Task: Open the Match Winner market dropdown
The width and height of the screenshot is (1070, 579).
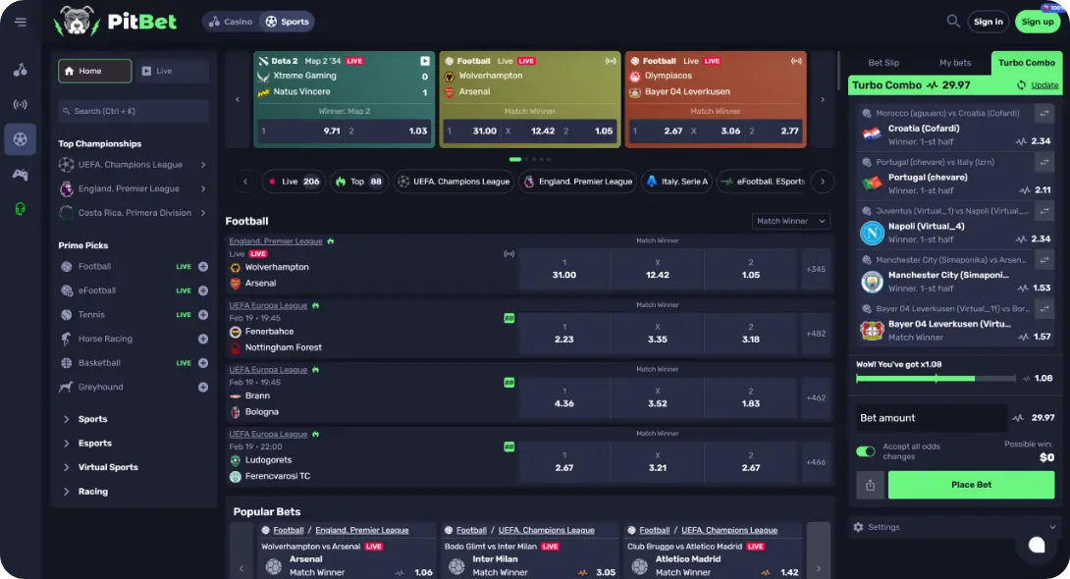Action: pos(790,221)
